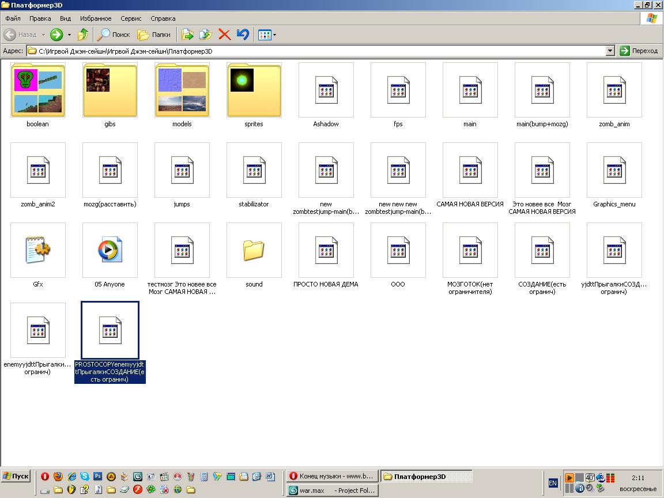Click the Move To folder toolbar icon

tap(187, 35)
